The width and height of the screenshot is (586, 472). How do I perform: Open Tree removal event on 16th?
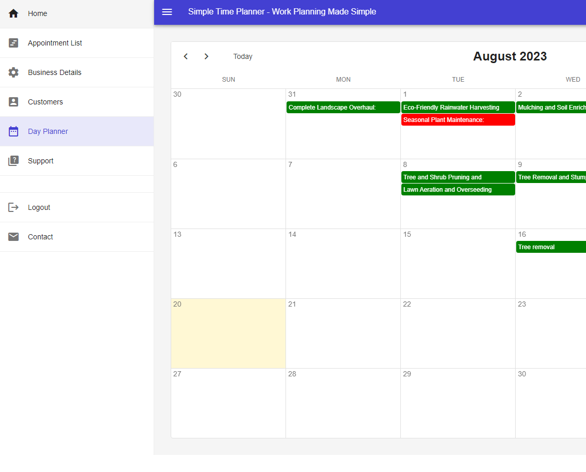[x=551, y=247]
